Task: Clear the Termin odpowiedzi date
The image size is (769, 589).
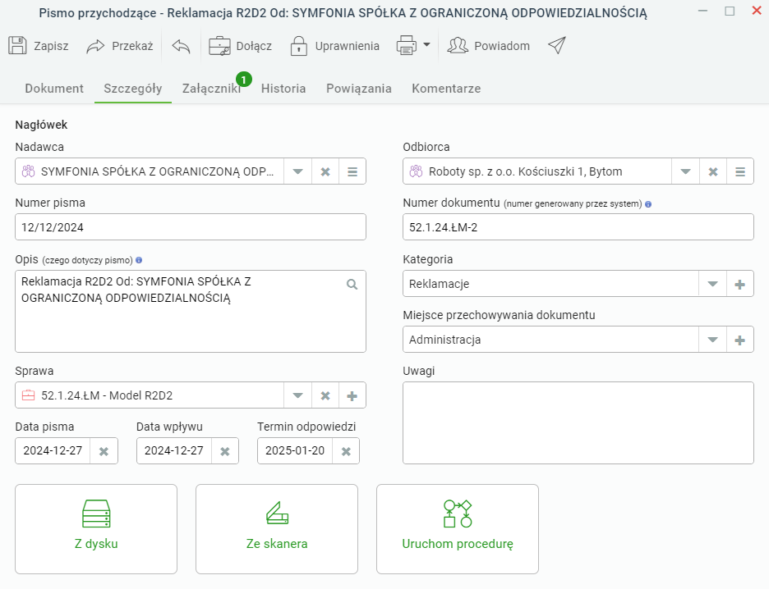Action: (346, 451)
